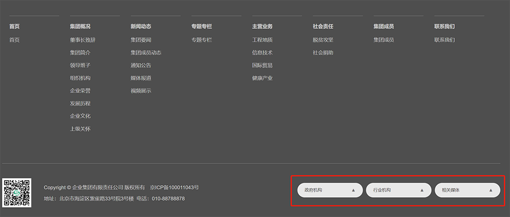Click the arrow icon in 政府机构
510x217 pixels.
click(353, 190)
